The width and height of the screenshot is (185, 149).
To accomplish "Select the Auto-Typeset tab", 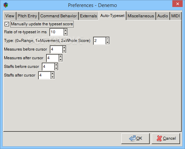I will coord(112,16).
